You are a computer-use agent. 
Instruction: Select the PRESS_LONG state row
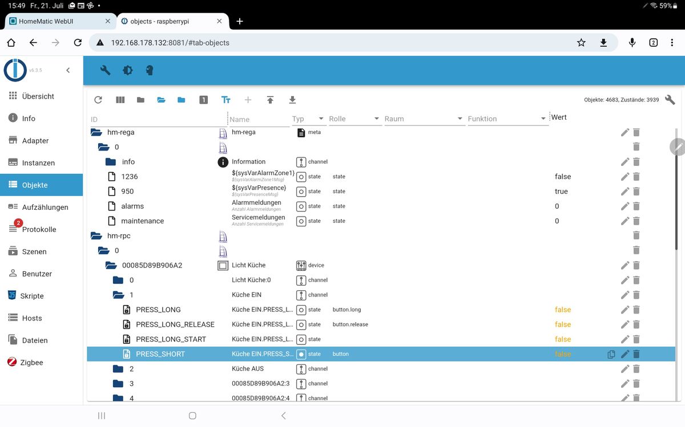tap(381, 310)
